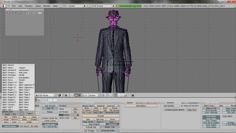This screenshot has height=133, width=236.
Task: Enable the rotate manipulator green circle
Action: (x=83, y=95)
